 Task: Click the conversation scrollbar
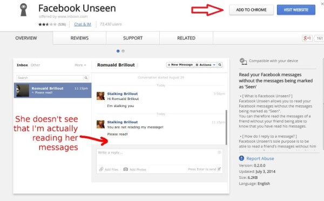tap(226, 127)
